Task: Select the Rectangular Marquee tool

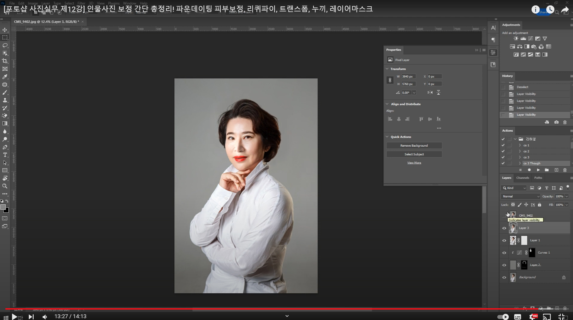Action: point(5,38)
